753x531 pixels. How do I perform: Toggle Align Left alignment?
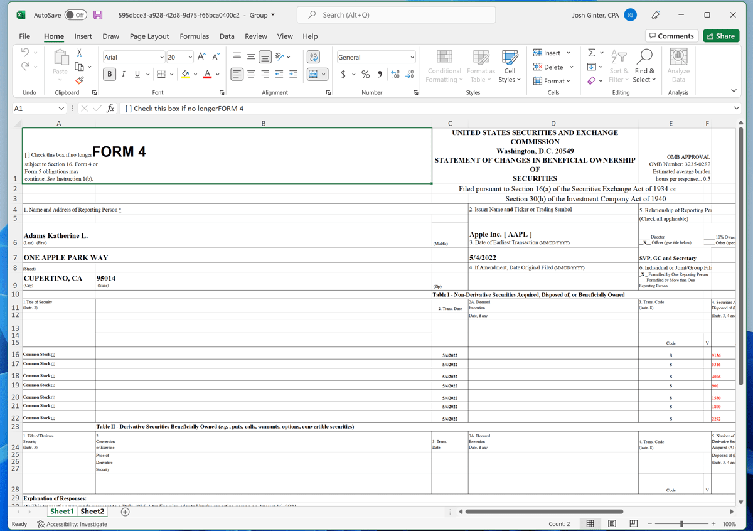(237, 74)
